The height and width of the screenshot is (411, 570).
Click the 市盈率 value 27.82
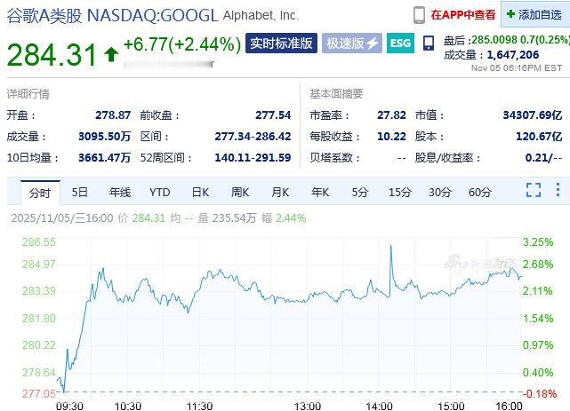[391, 115]
